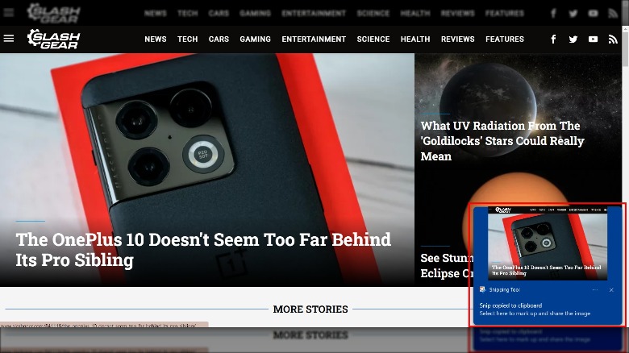Open Snipping Tool notification options (three dots)
629x353 pixels.
click(x=595, y=289)
